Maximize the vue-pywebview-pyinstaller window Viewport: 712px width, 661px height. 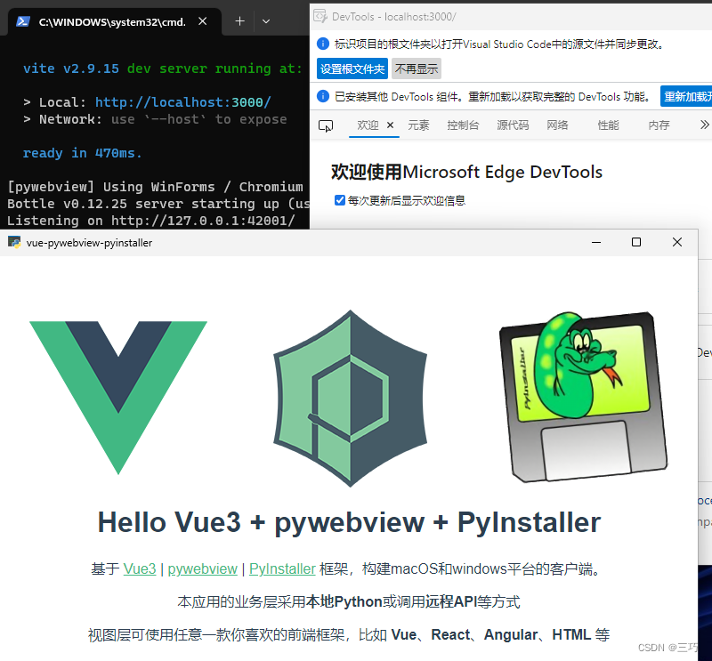(x=636, y=243)
